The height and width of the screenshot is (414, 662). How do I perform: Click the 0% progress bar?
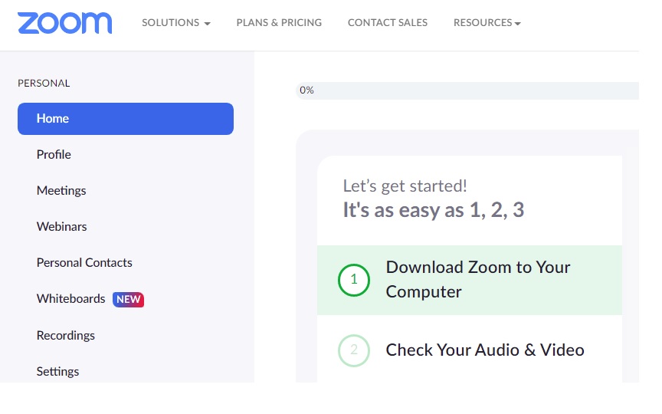click(x=467, y=90)
